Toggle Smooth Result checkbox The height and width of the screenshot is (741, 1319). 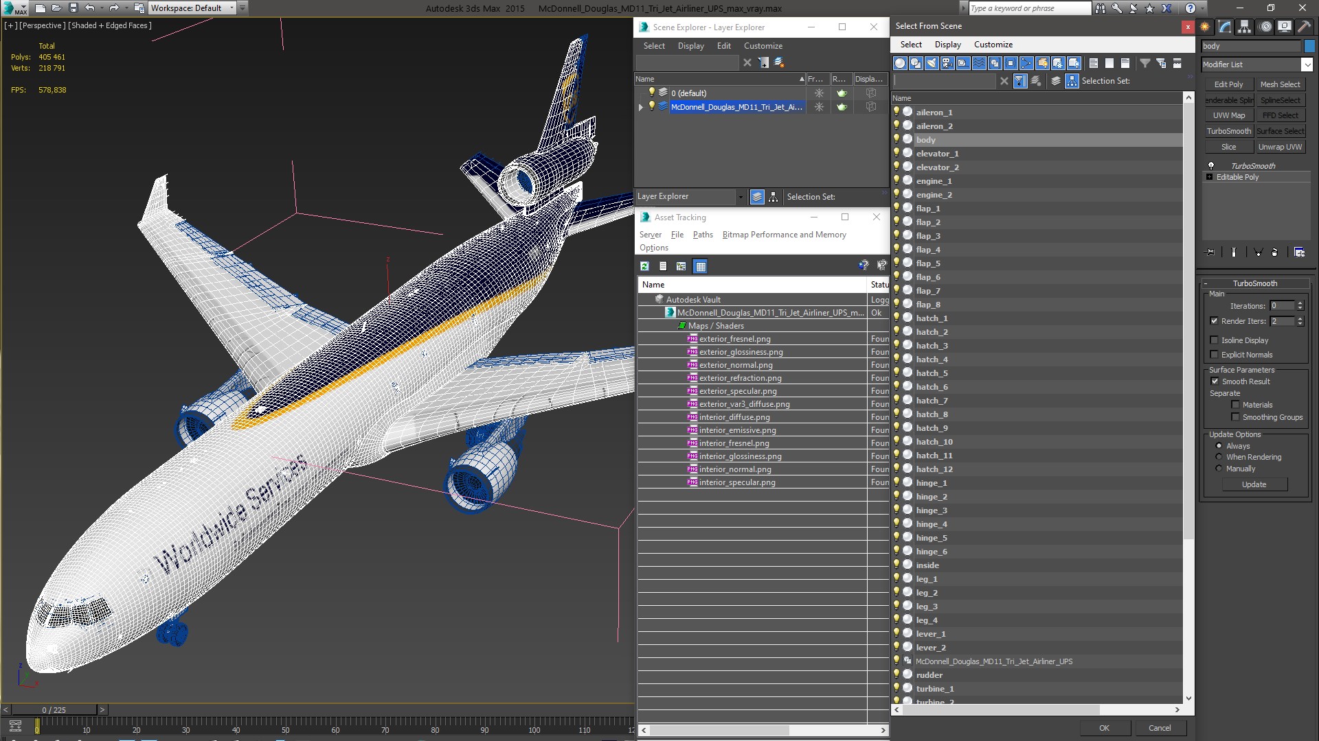pos(1214,381)
